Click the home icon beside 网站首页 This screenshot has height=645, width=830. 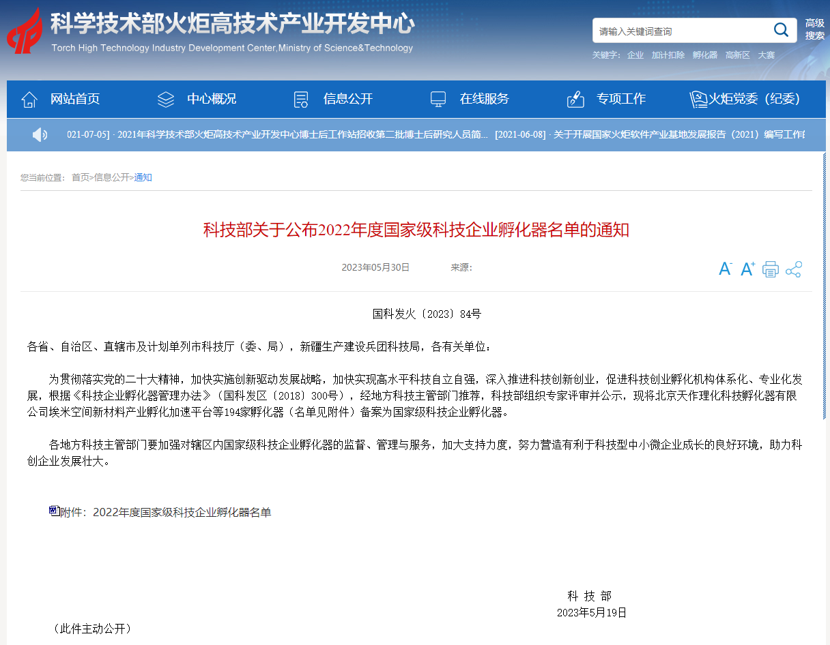pyautogui.click(x=29, y=100)
